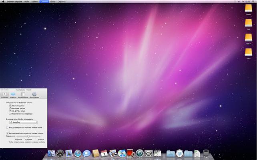The width and height of the screenshot is (257, 160).
Task: Switch to the Боковое меню preferences tab
Action: pyautogui.click(x=23, y=95)
